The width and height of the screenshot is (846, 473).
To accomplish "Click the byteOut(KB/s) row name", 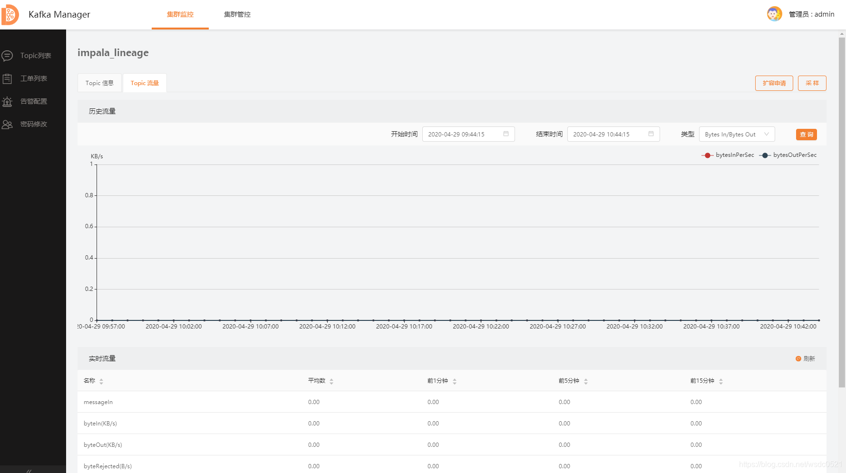I will pyautogui.click(x=103, y=445).
